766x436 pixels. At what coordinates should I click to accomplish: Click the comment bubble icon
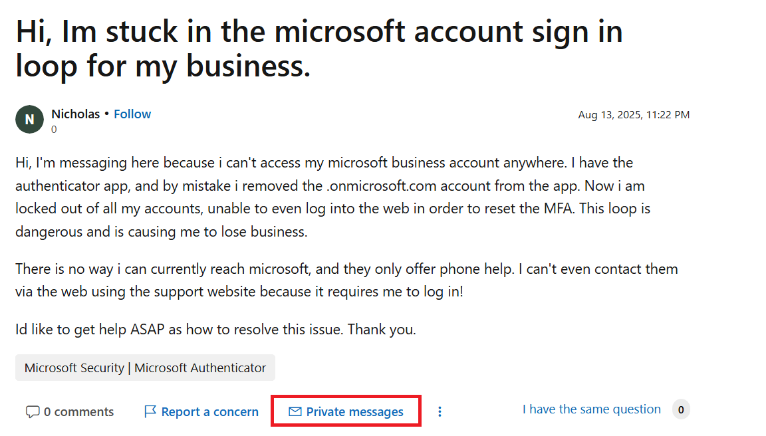[x=32, y=412]
